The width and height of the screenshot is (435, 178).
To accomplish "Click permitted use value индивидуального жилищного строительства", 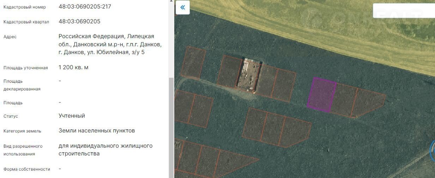I will point(105,149).
